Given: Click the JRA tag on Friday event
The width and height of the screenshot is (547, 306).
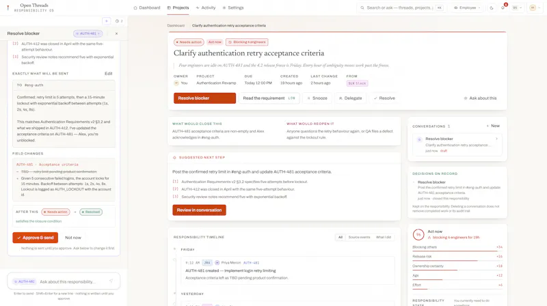Looking at the screenshot, I should click(x=207, y=263).
